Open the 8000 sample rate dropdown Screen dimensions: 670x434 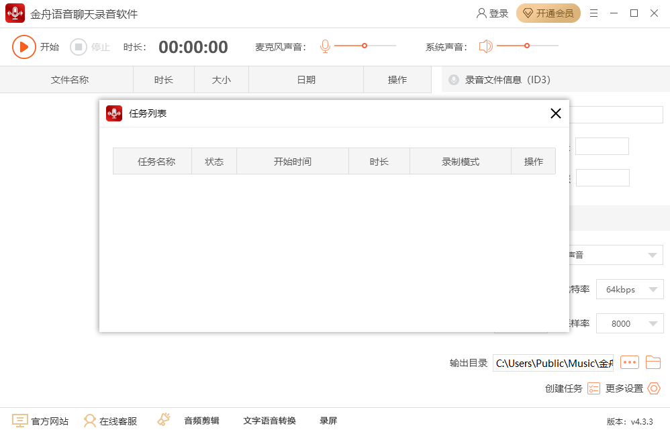(x=630, y=323)
